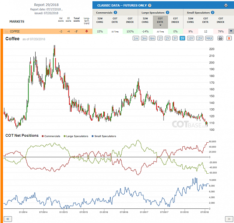Toggle Commercials series in legend

[x=51, y=136]
